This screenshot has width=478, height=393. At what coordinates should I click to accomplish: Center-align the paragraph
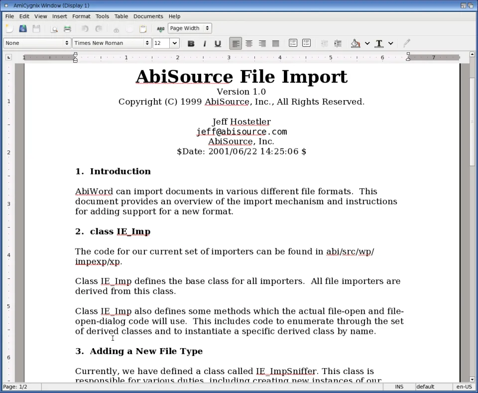pyautogui.click(x=249, y=43)
